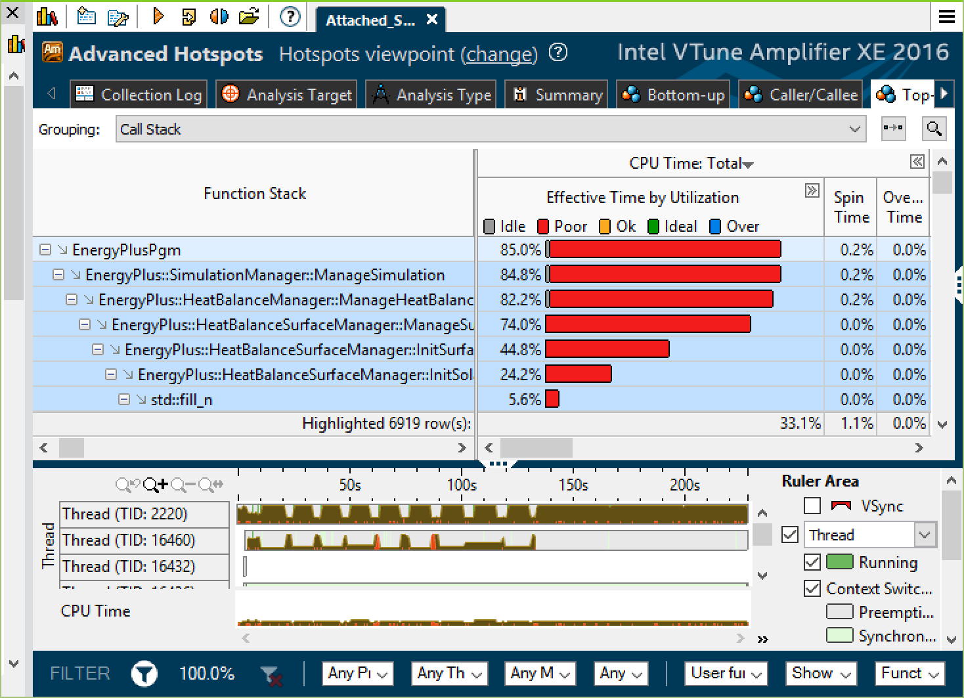The width and height of the screenshot is (964, 698).
Task: Open the Any Thread filter button
Action: tap(449, 674)
